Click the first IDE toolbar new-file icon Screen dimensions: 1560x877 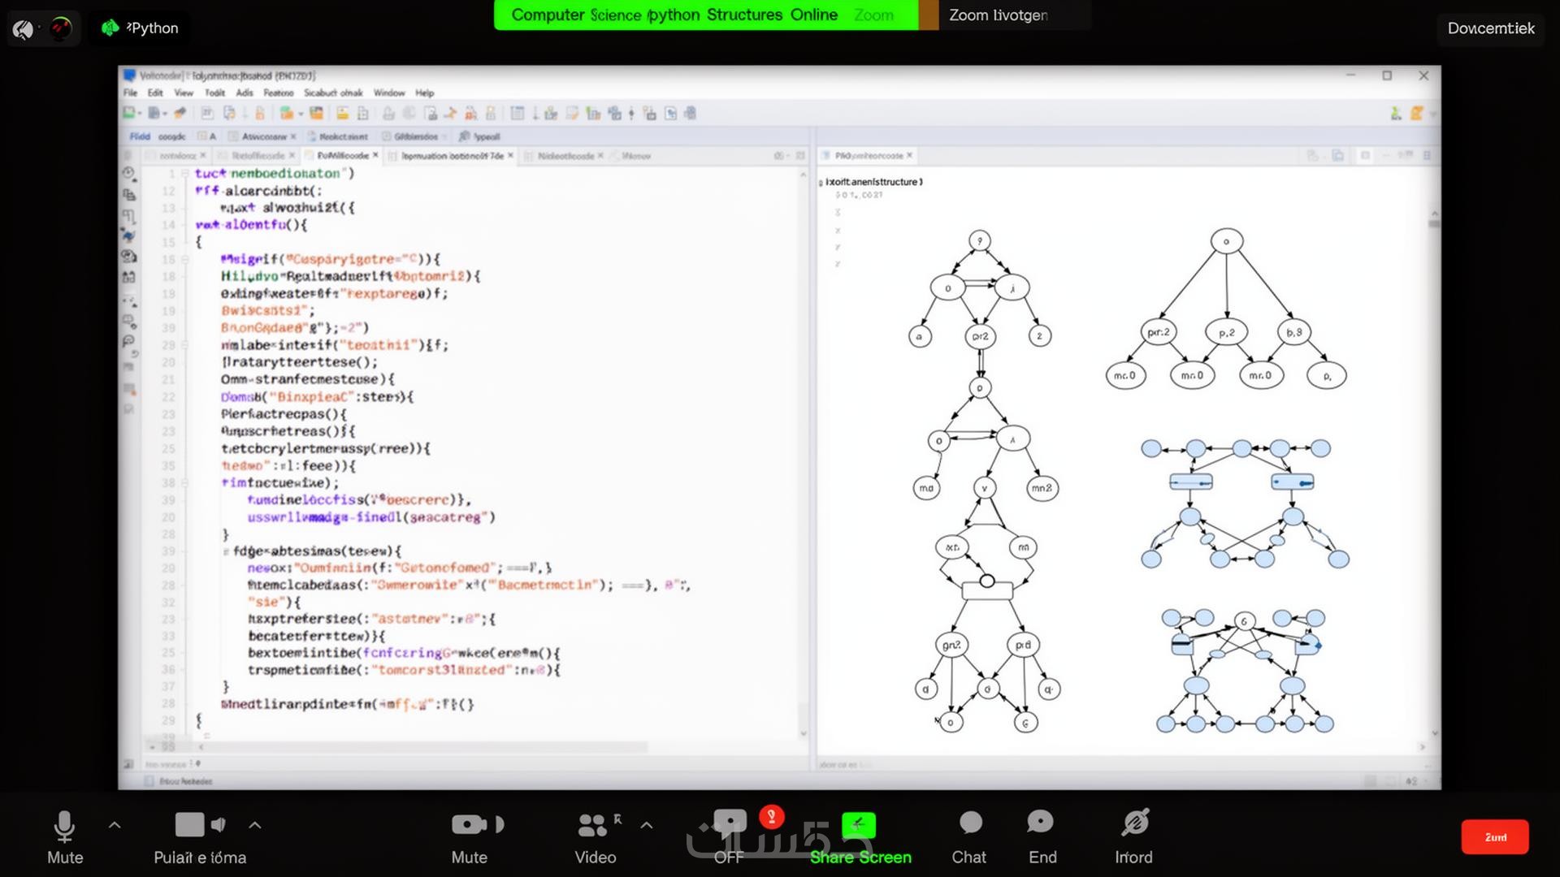tap(130, 114)
